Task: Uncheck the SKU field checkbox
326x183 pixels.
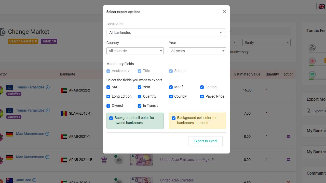Action: [x=108, y=87]
